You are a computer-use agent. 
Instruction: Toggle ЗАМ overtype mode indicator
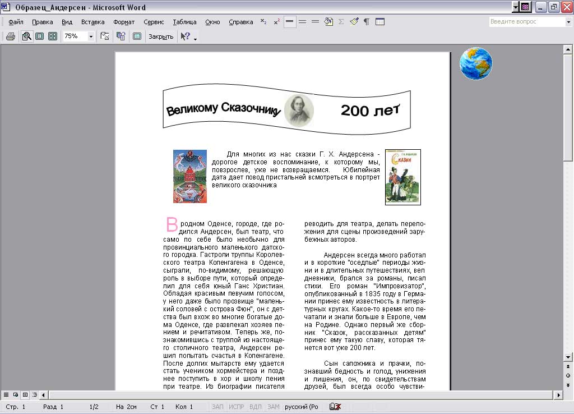coord(273,407)
